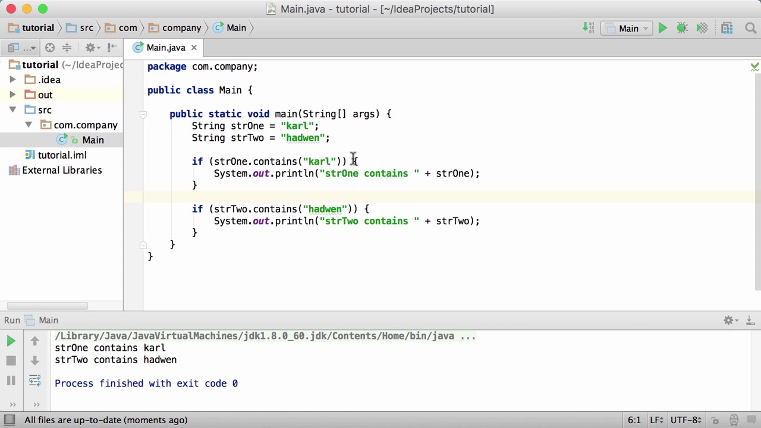Click the Stop square in Run panel

11,361
